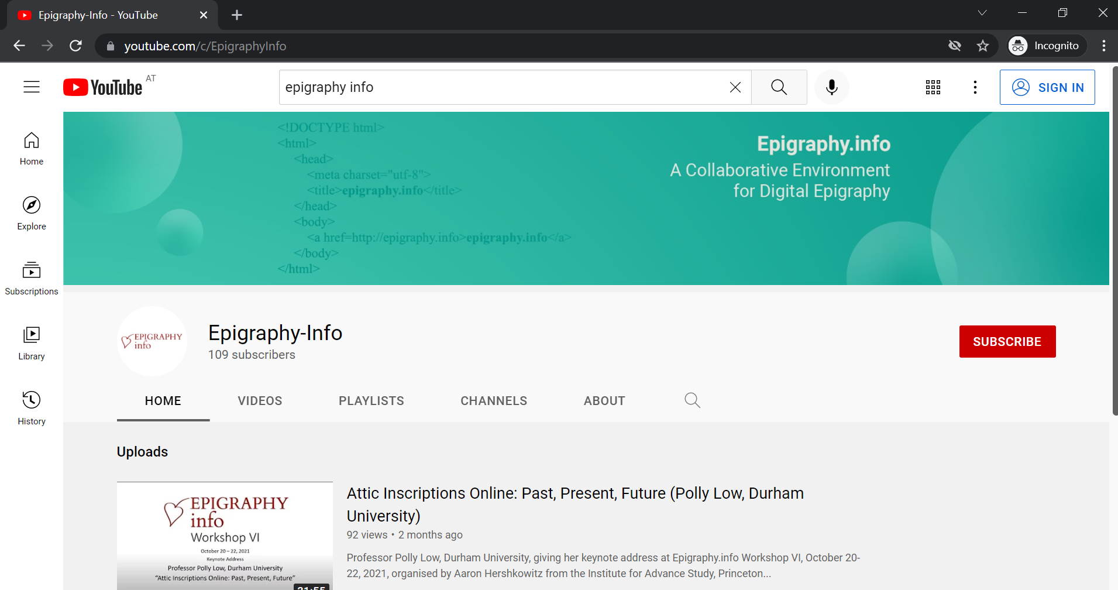Click the 92 views text
The height and width of the screenshot is (590, 1118).
[x=367, y=535]
